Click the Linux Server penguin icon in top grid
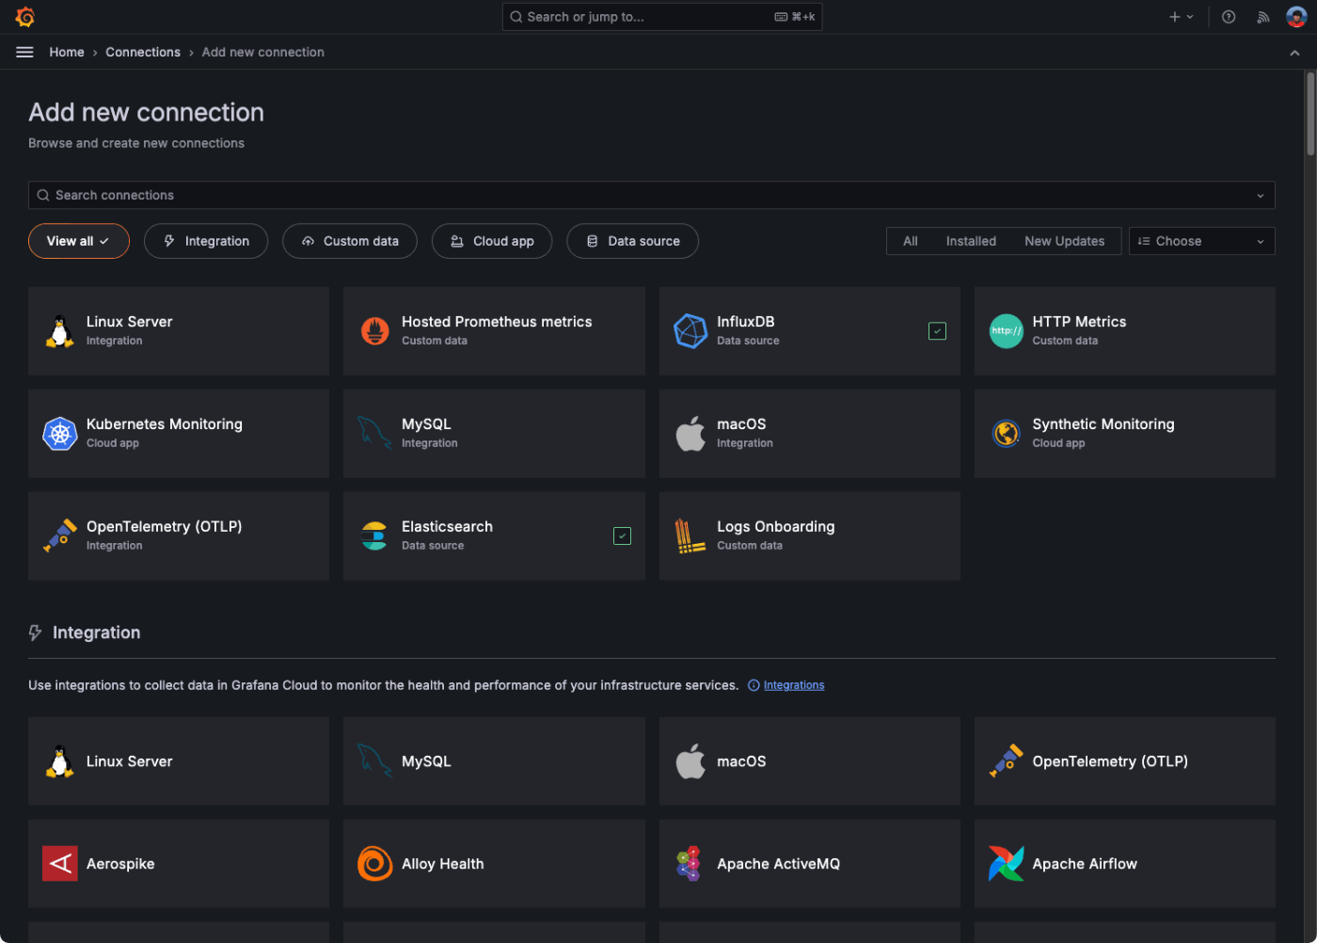 60,331
